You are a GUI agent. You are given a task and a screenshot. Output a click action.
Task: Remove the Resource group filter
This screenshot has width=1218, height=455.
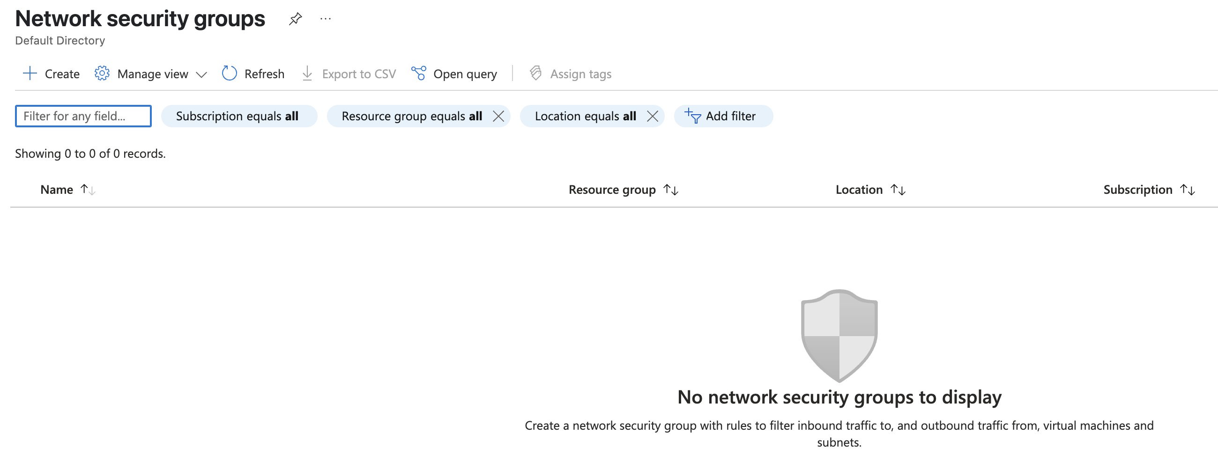[x=498, y=116]
